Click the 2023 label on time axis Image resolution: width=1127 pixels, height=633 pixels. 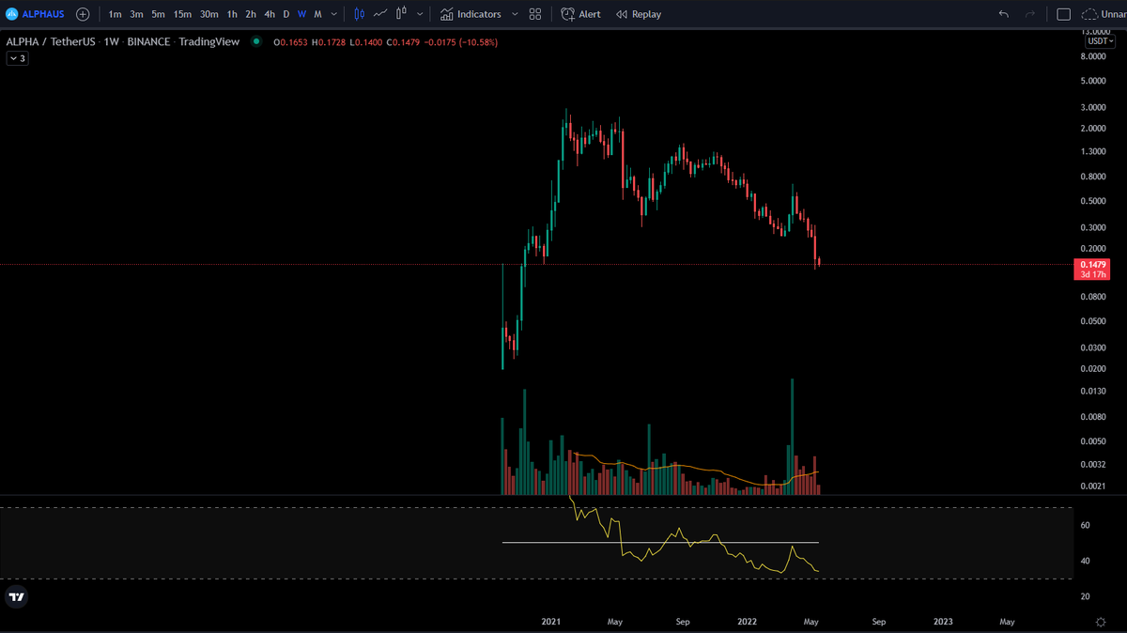point(943,622)
